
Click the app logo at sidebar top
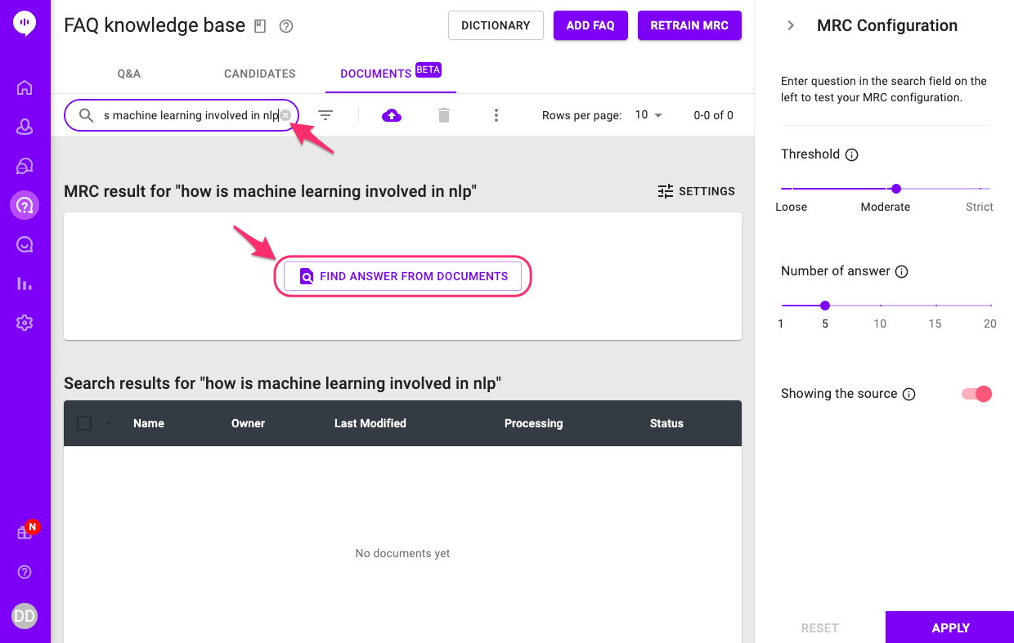pos(25,24)
